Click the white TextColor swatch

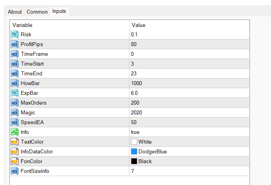(134, 142)
